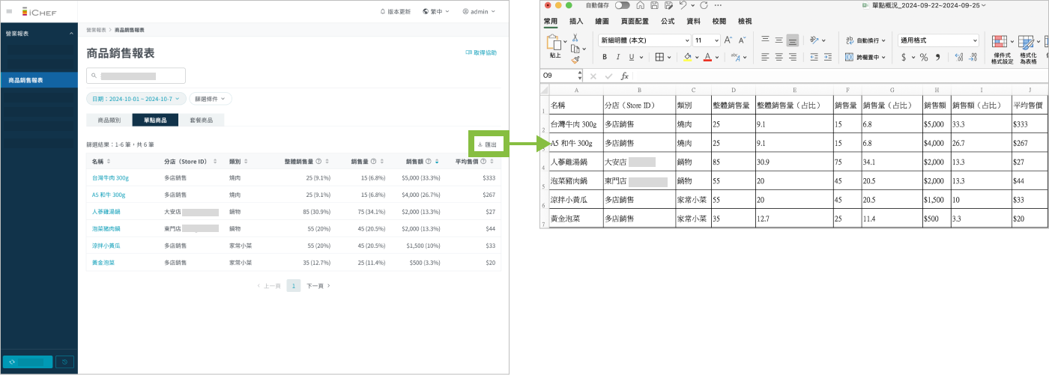Switch to the 套餐商品 tab
Screen dimensions: 1049x375
tap(201, 120)
